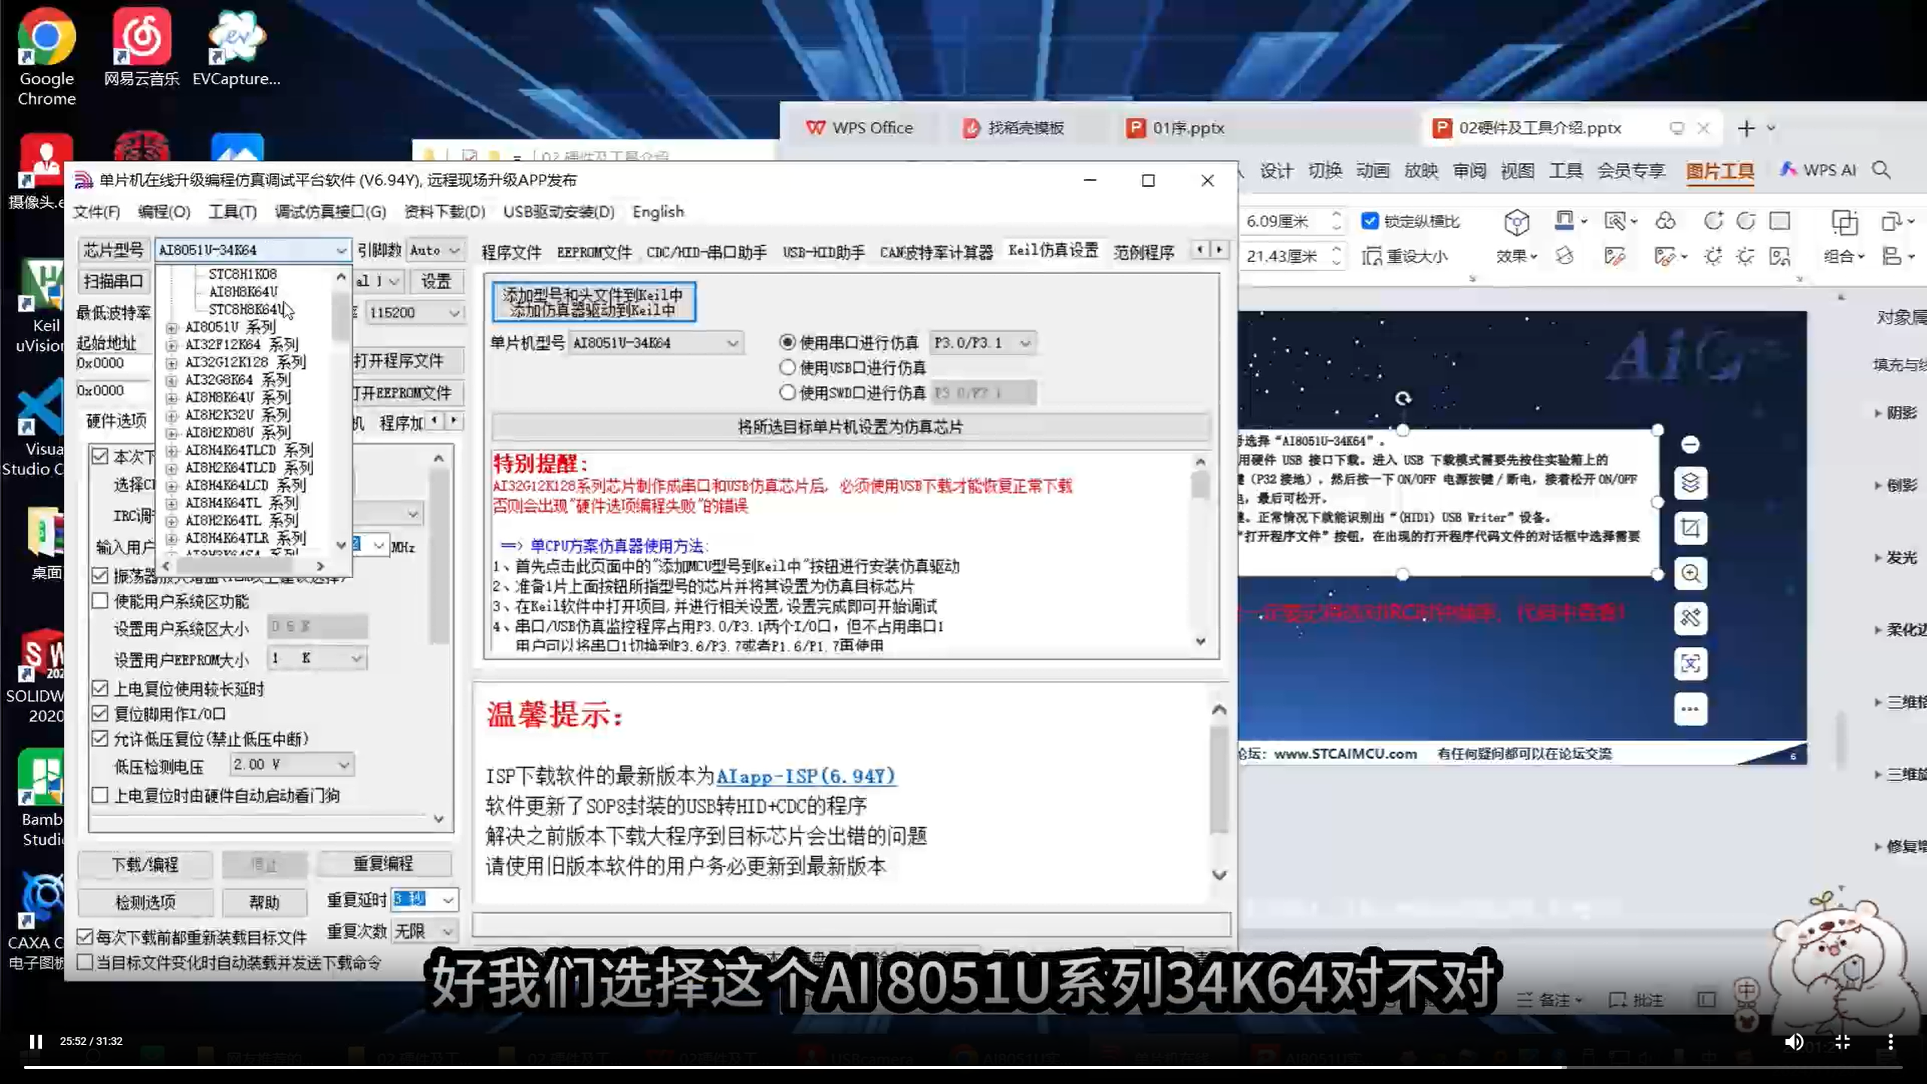This screenshot has width=1927, height=1084.
Task: Uncheck 上电复位使用较长延时 option
Action: (x=101, y=687)
